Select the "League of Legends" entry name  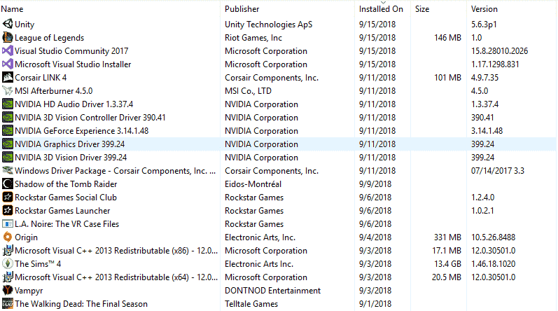(x=50, y=38)
